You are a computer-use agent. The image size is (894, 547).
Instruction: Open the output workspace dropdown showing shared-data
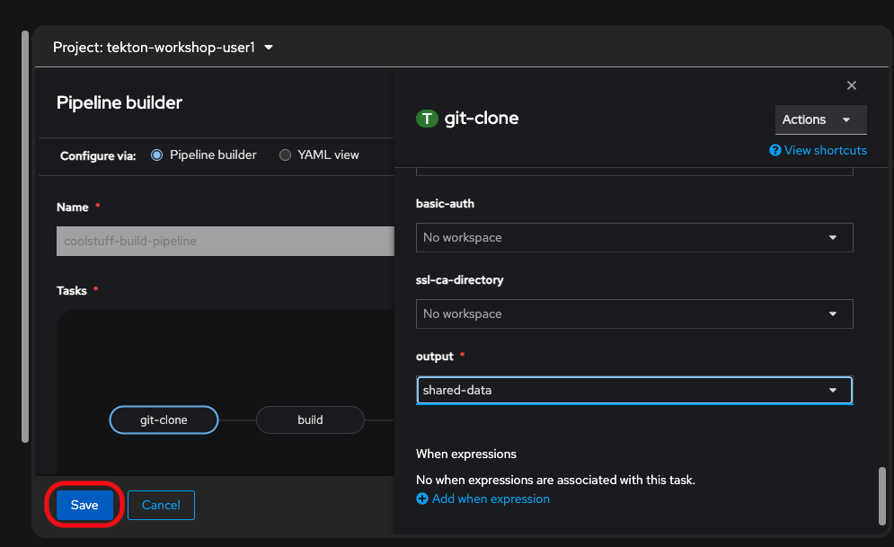tap(633, 390)
